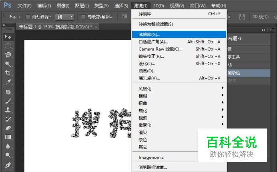Choose 自适应广角(A)... filter

point(179,42)
